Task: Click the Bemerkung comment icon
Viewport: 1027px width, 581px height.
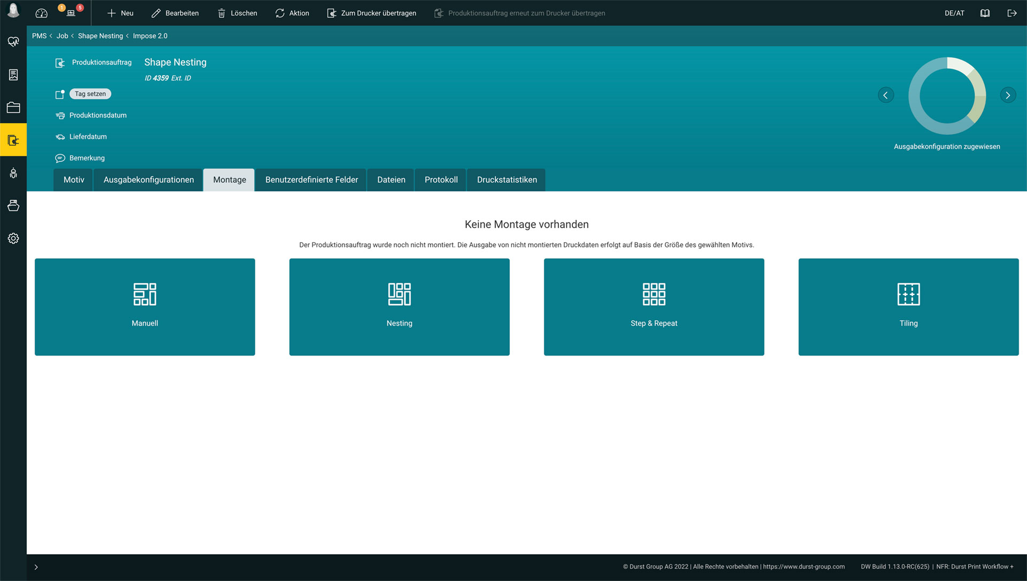Action: (60, 158)
